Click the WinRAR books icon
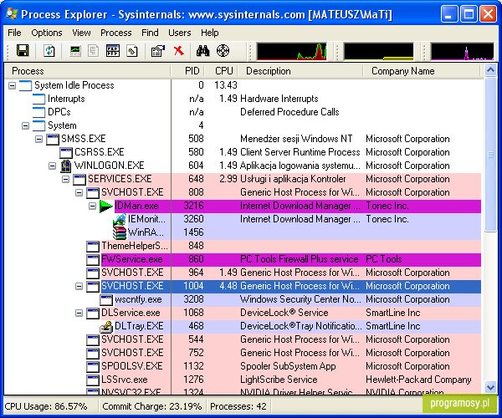This screenshot has height=418, width=502. coord(120,233)
